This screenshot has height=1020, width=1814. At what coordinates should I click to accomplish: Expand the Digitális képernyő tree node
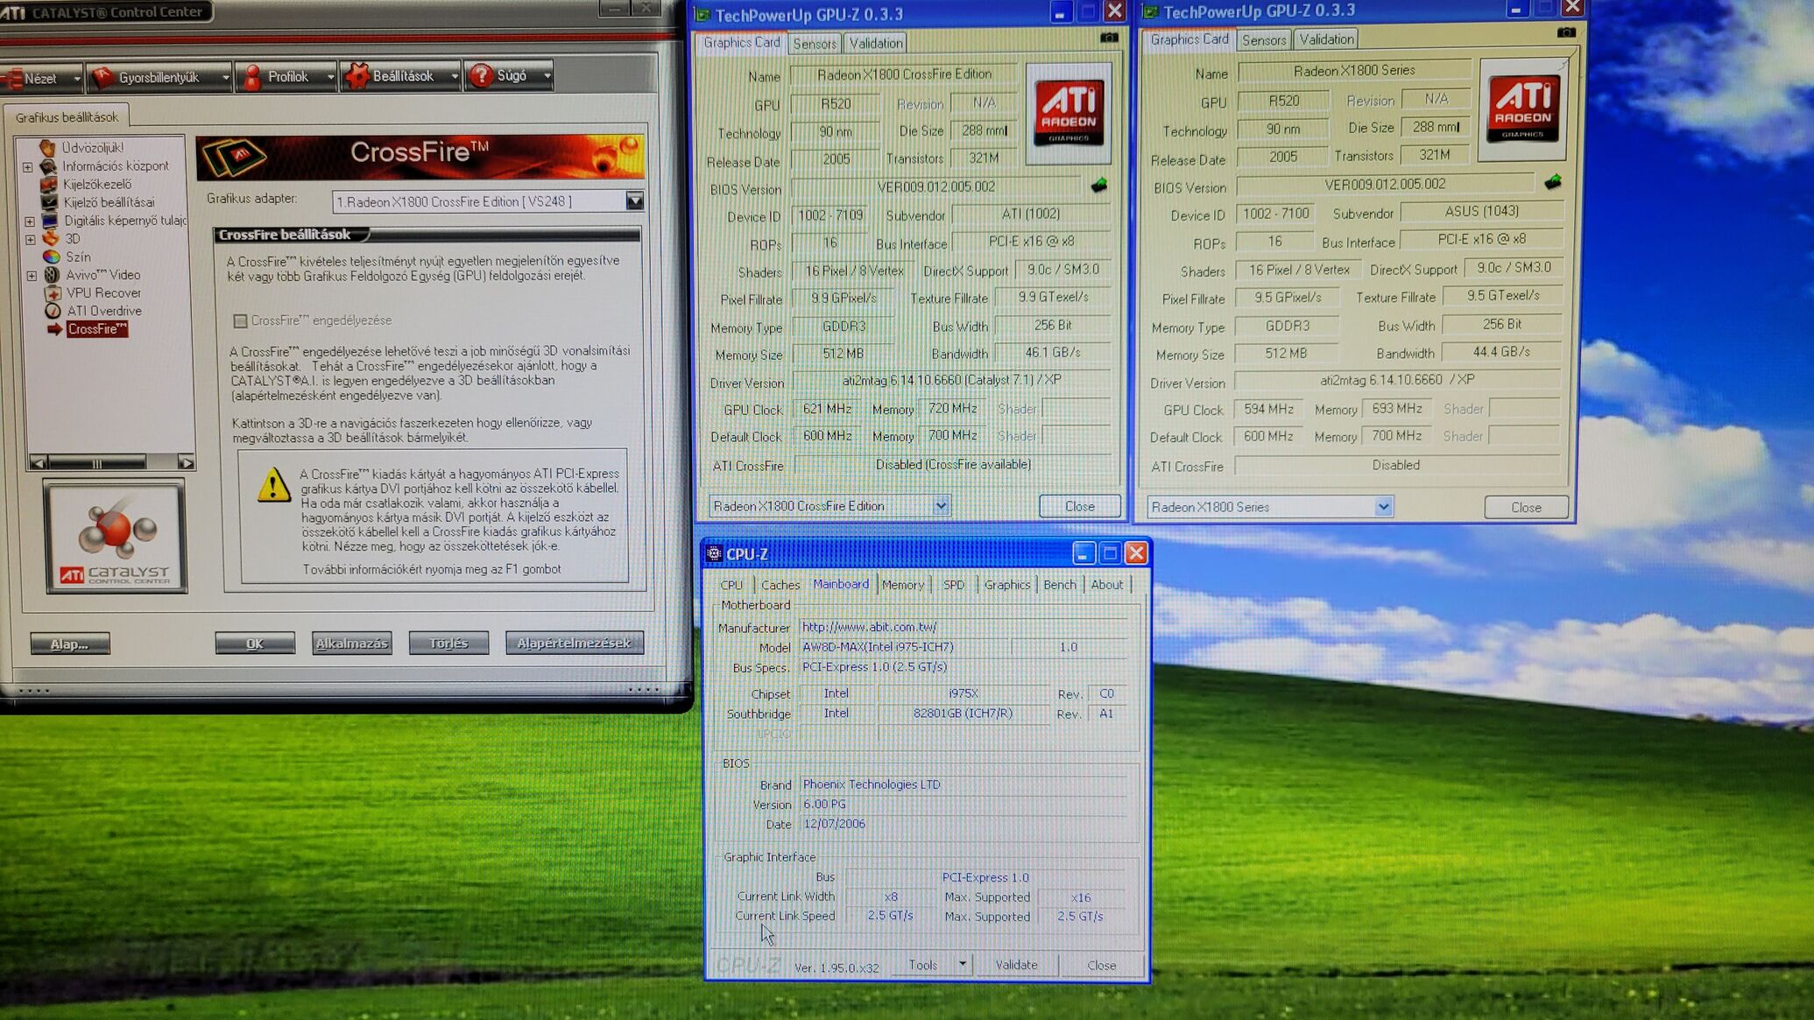tap(30, 222)
